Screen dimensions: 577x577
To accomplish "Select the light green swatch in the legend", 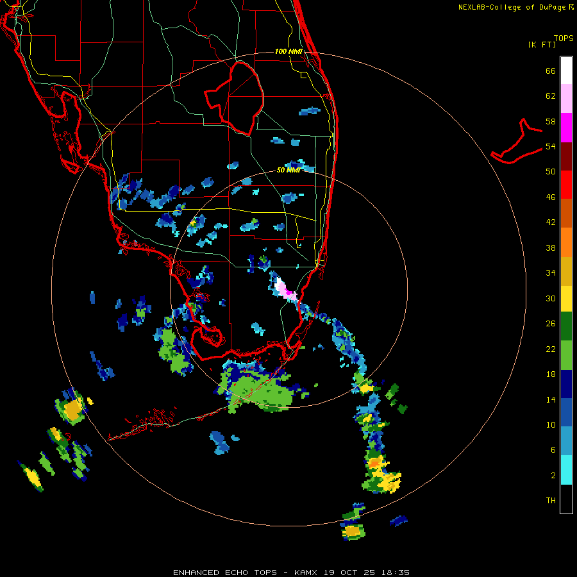I will [566, 355].
